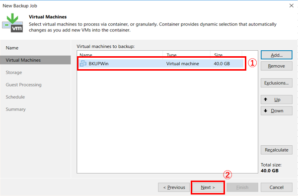Click the up arrow icon on Up button

pos(266,99)
